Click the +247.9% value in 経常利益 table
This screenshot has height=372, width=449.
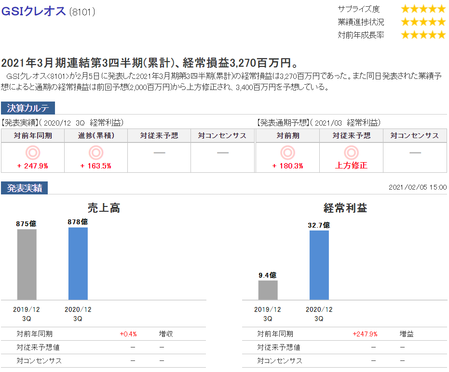365,334
